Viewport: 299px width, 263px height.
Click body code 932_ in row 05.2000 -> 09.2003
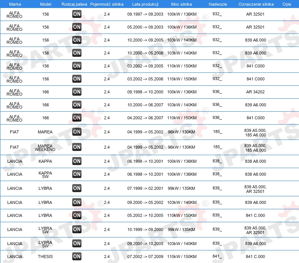[217, 27]
